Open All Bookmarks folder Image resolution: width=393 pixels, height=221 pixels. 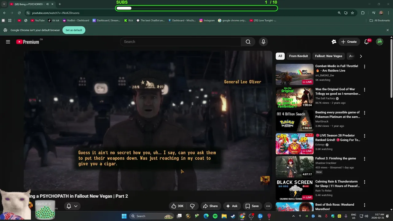pos(380,21)
